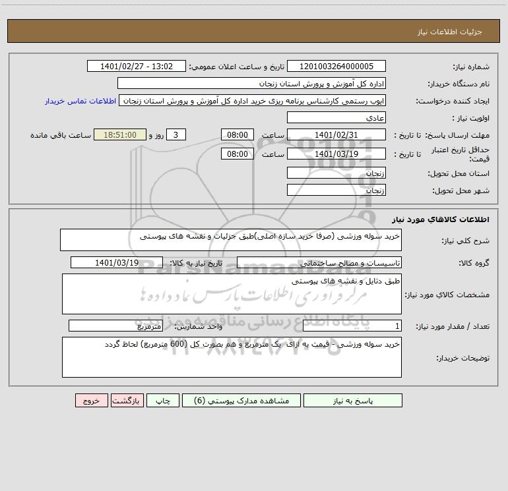Screen dimensions: 508x491
Task: Click the label توضیحات خریدار
Action: (x=462, y=358)
